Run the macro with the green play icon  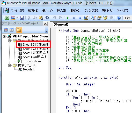coord(68,18)
